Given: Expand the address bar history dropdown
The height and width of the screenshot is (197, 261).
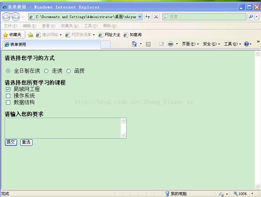Looking at the screenshot, I should coord(140,17).
